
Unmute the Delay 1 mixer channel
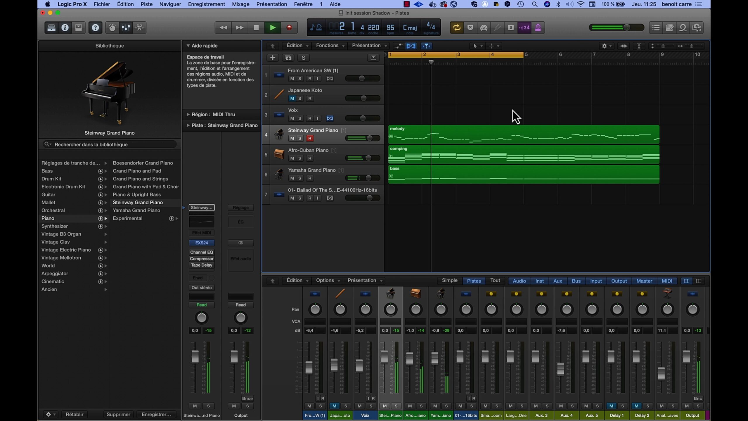click(x=611, y=406)
